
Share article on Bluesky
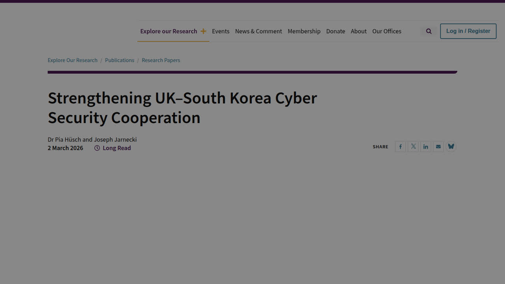point(451,147)
